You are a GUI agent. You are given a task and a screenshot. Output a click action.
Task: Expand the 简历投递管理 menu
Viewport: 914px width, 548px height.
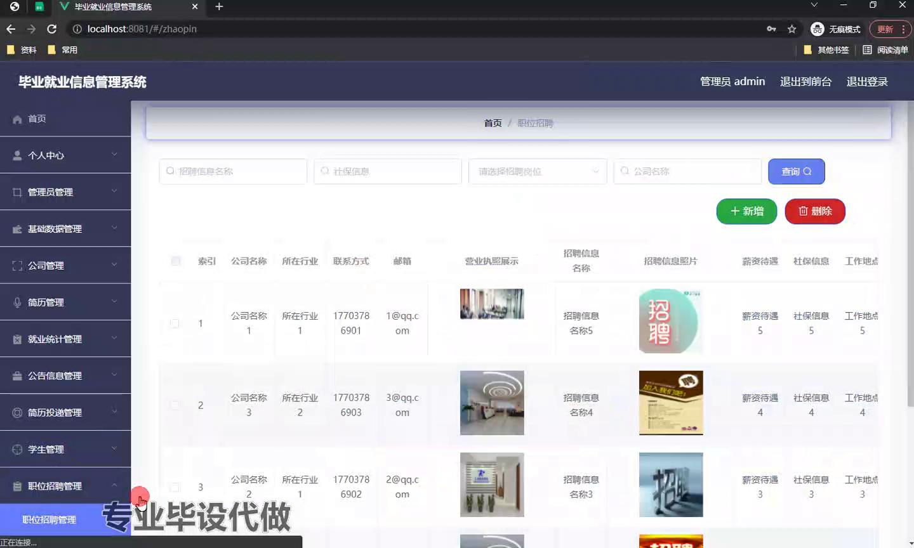point(114,412)
